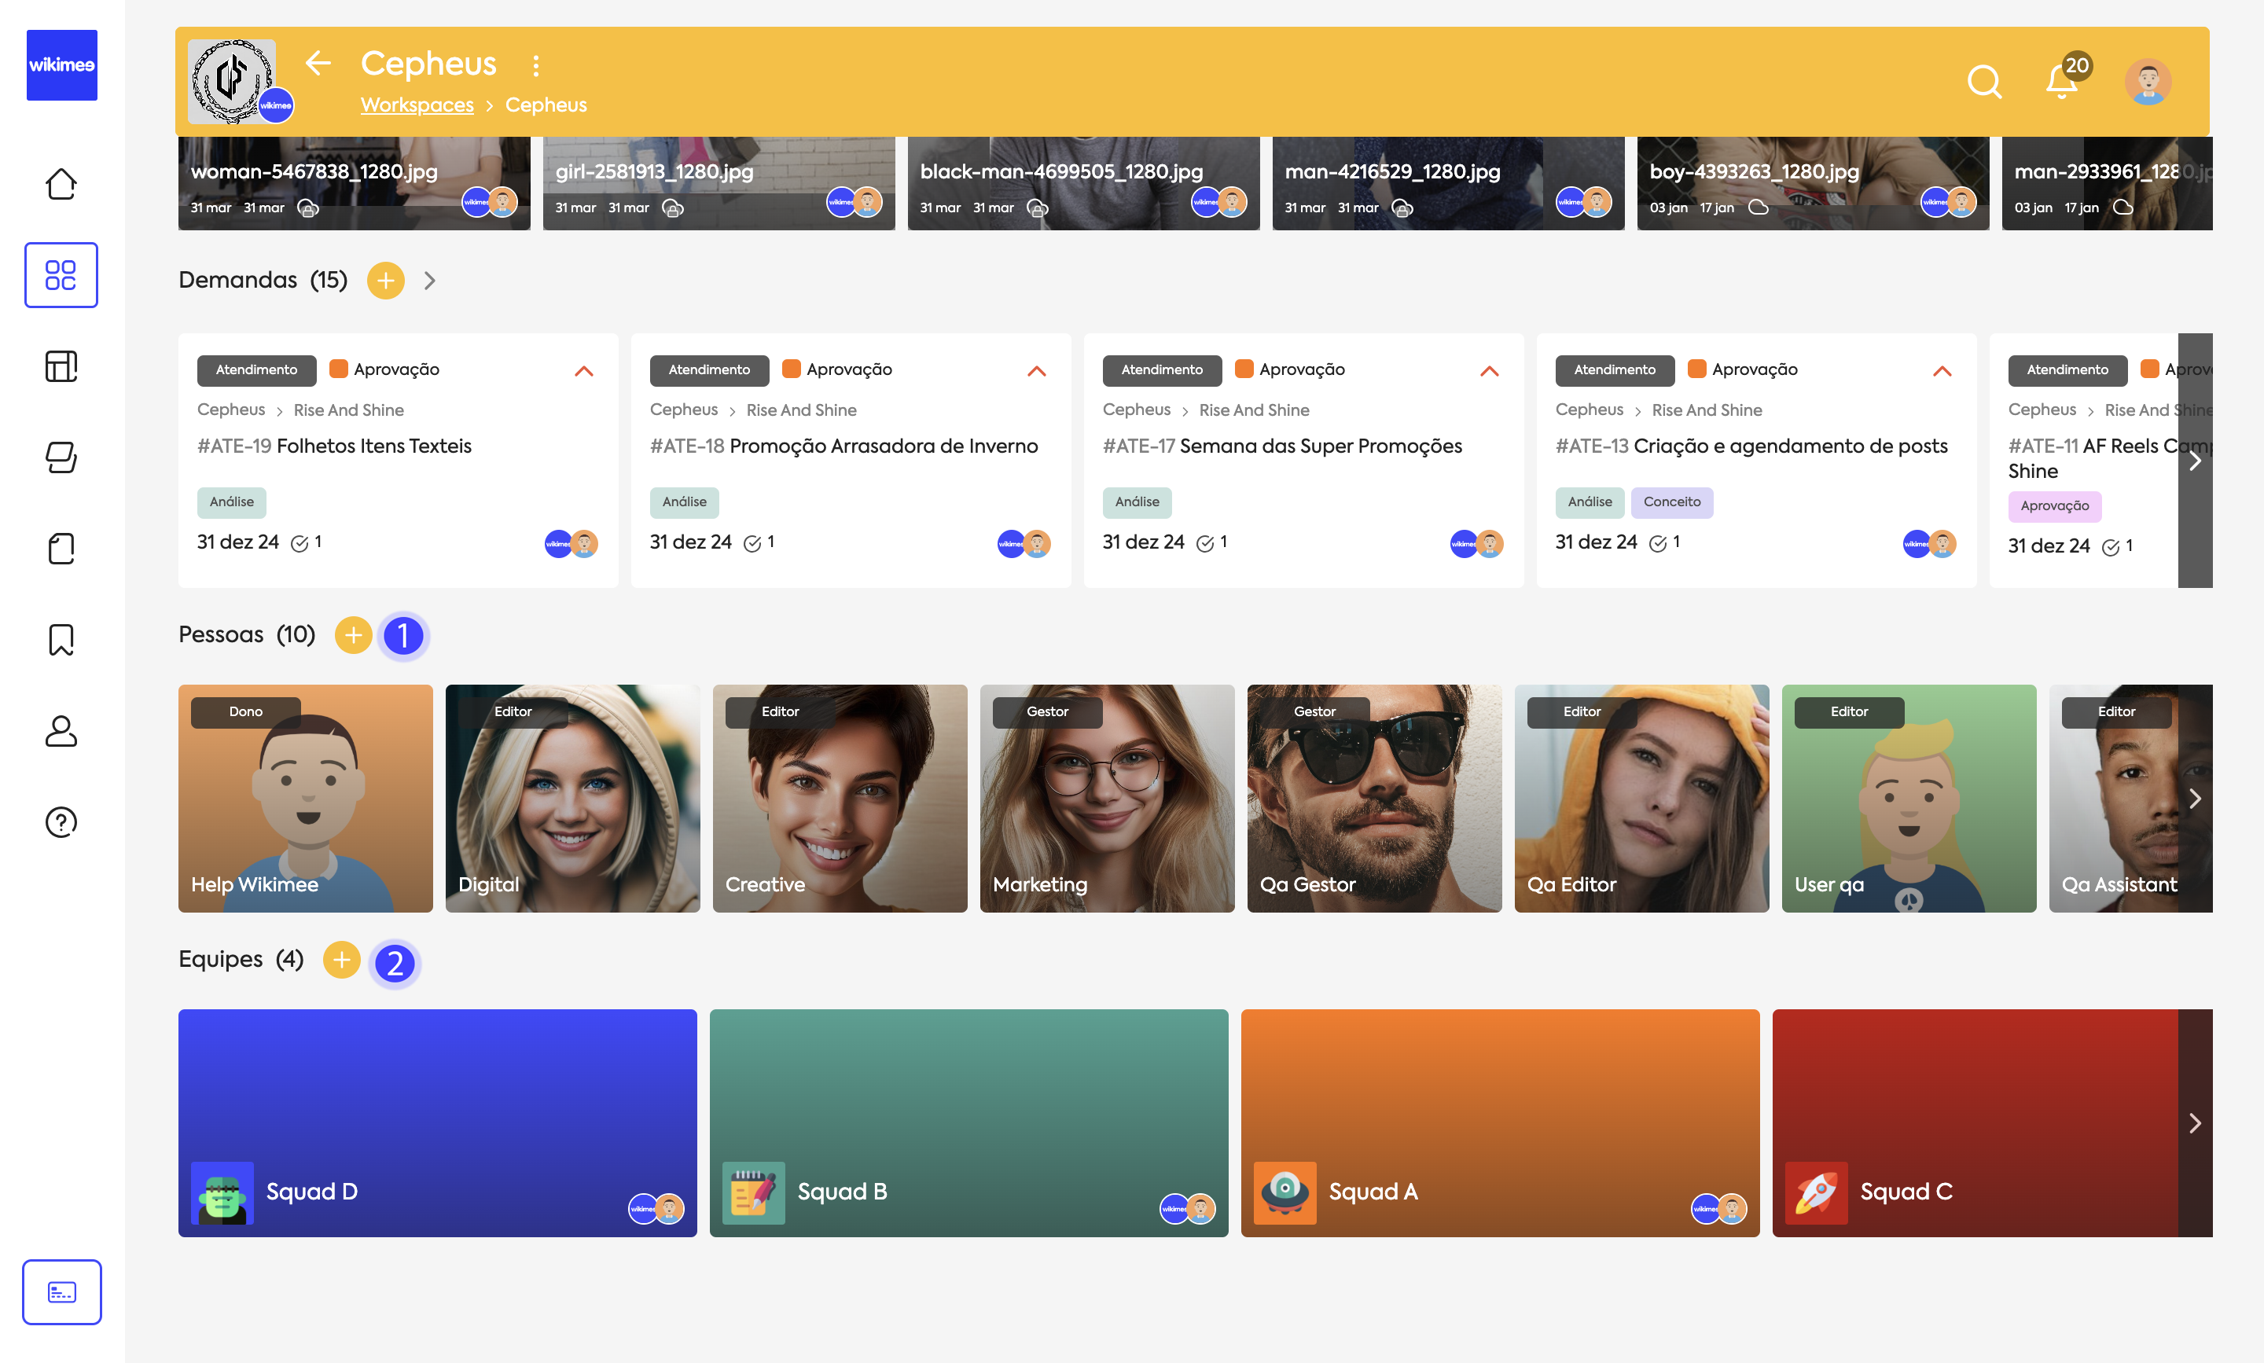2264x1363 pixels.
Task: Add a new demand with plus button
Action: pyautogui.click(x=386, y=280)
